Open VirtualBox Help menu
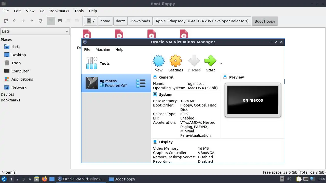The image size is (326, 183). coord(119,49)
